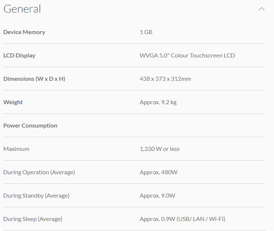The width and height of the screenshot is (274, 231).
Task: Click the Power Consumption subheading
Action: point(30,126)
